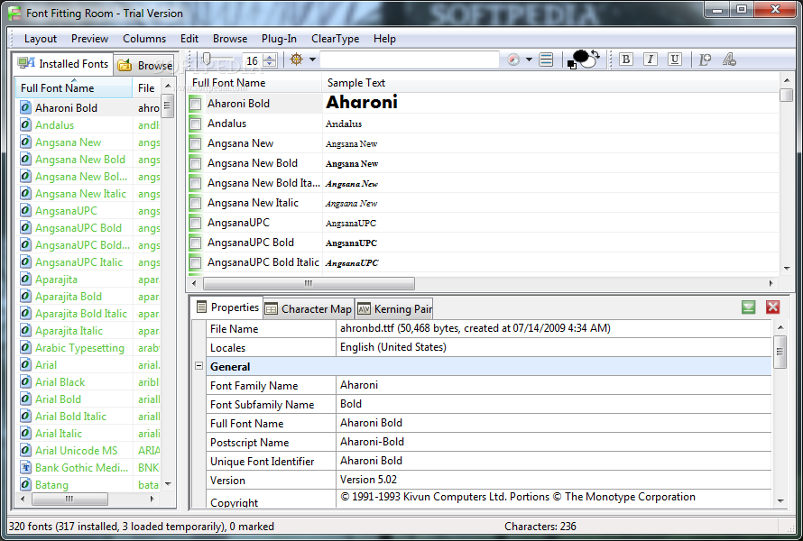Viewport: 803px width, 541px height.
Task: Open the Kerning Pair tab
Action: (394, 309)
